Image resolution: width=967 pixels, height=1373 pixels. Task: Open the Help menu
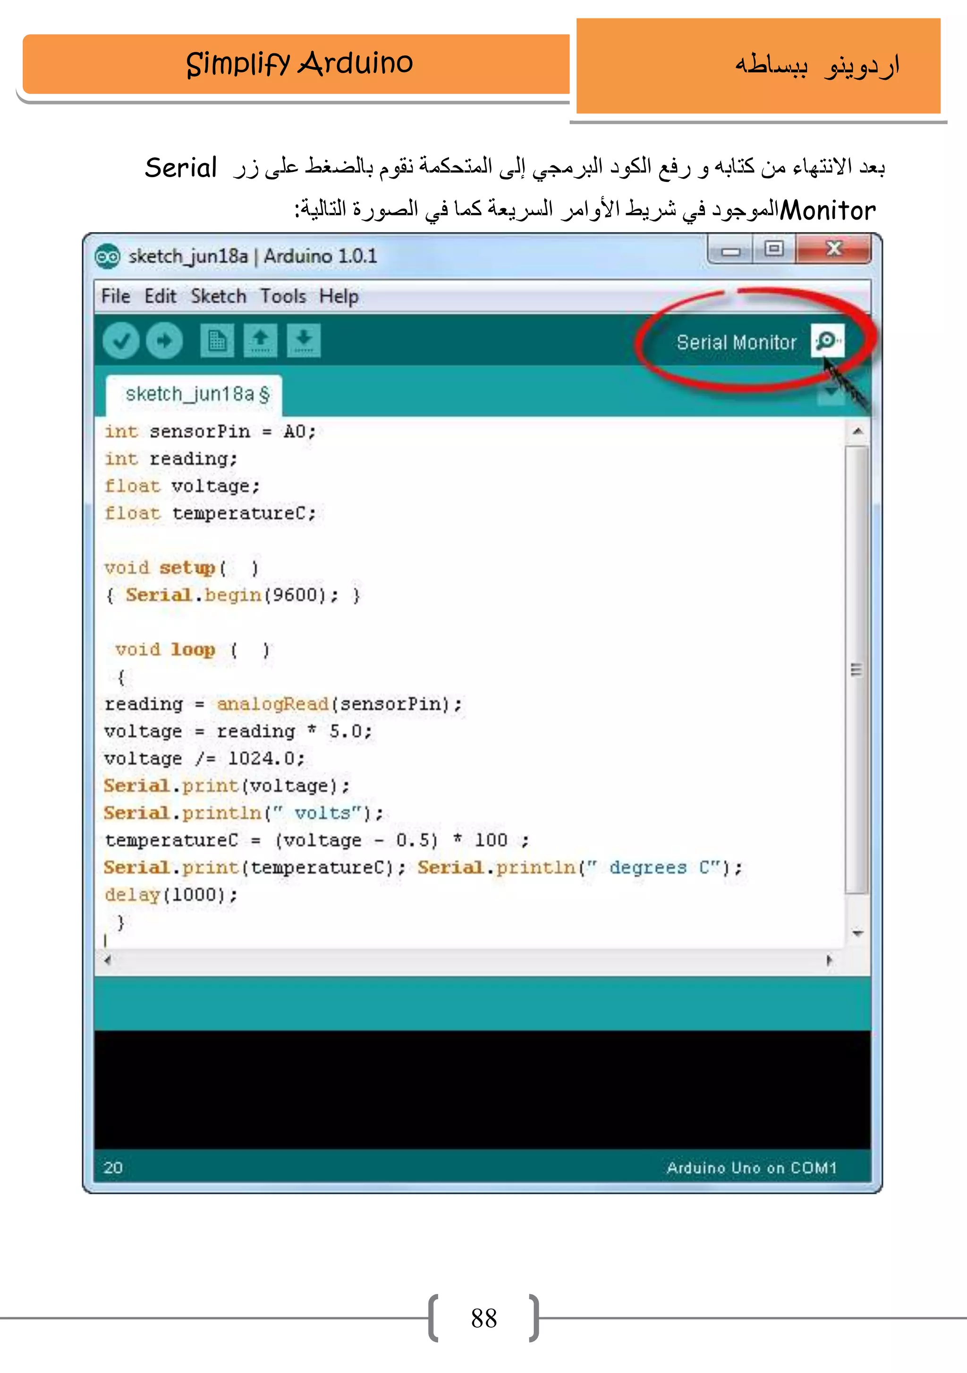339,297
